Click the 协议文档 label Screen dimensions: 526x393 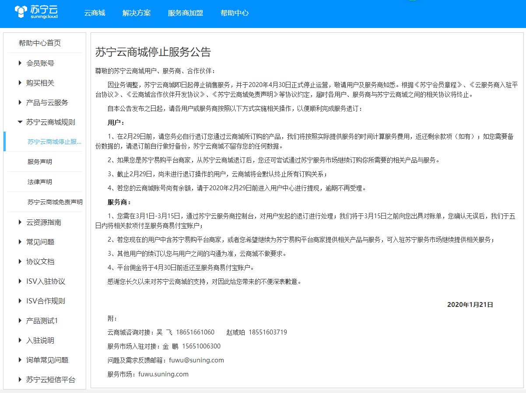pyautogui.click(x=40, y=261)
